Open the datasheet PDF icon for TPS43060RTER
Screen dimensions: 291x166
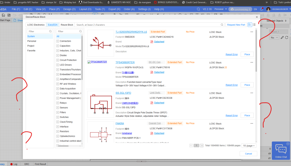tap(152, 72)
